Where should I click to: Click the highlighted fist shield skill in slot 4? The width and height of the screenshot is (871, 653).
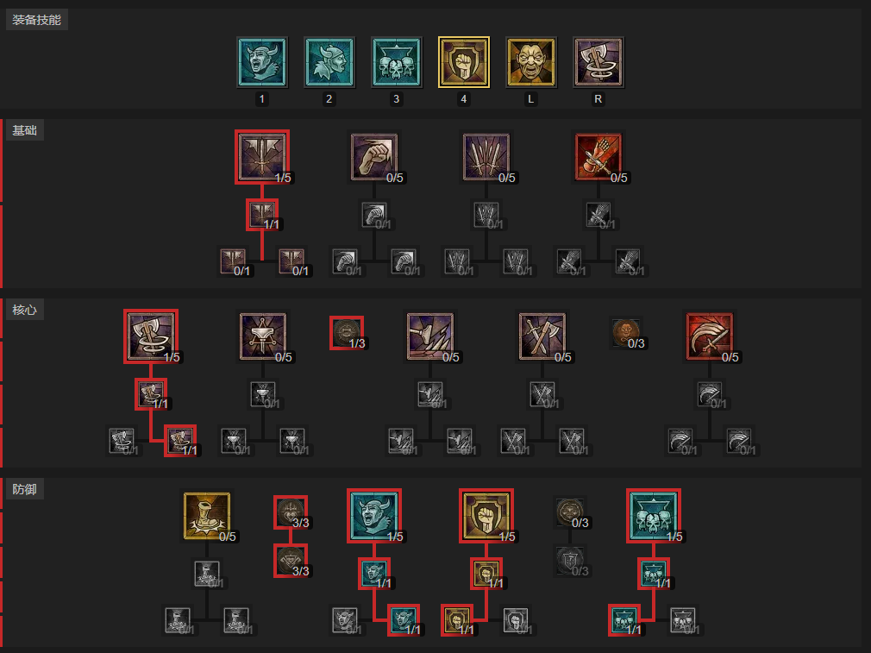(x=464, y=62)
